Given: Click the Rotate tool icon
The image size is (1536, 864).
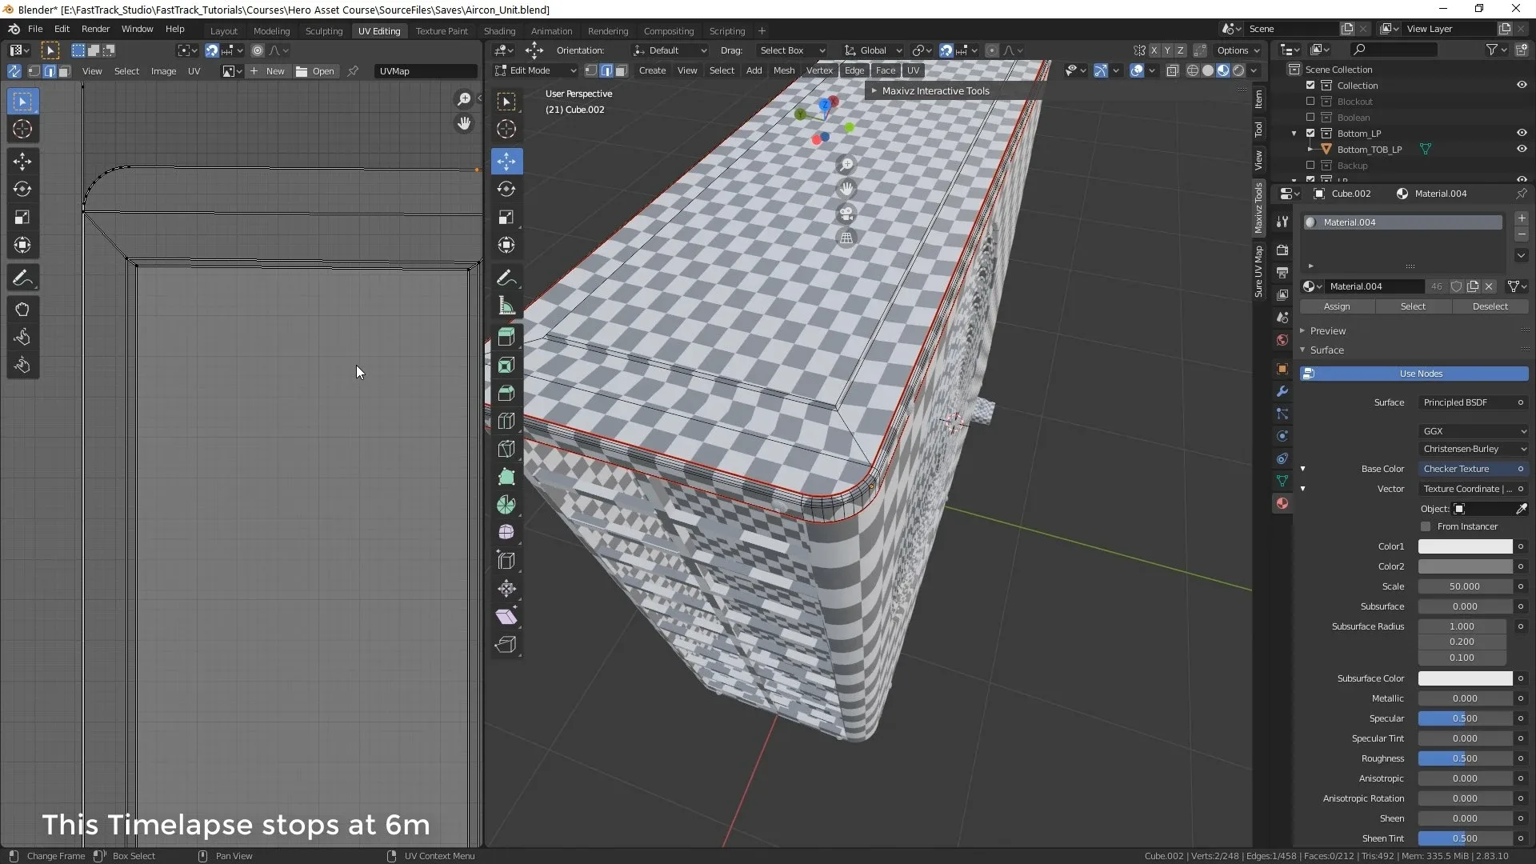Looking at the screenshot, I should pyautogui.click(x=22, y=188).
